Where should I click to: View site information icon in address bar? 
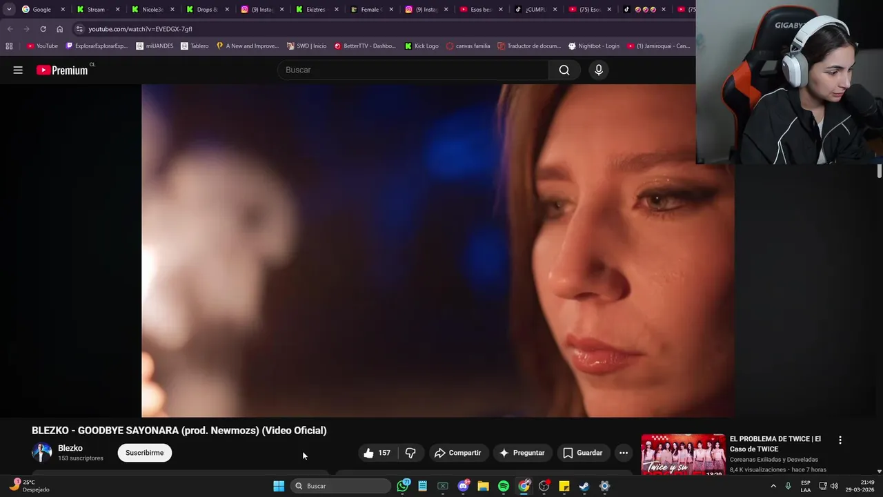pos(79,29)
